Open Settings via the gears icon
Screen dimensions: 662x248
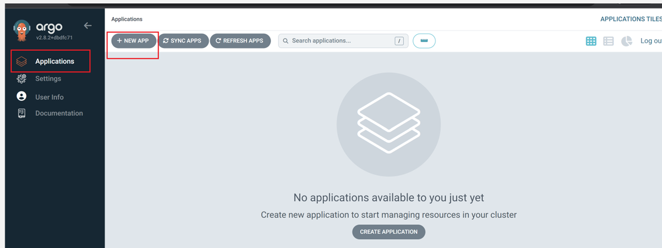click(x=22, y=79)
